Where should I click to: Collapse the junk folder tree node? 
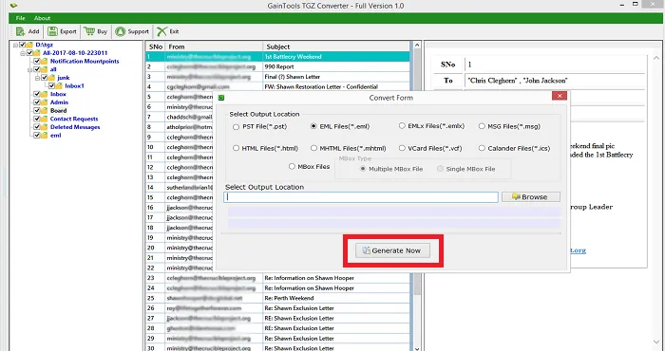point(37,78)
